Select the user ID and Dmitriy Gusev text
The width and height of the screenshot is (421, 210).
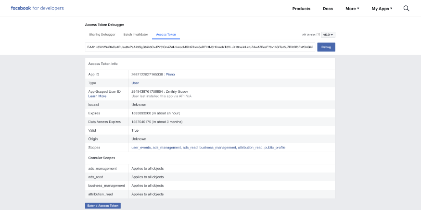coord(160,91)
